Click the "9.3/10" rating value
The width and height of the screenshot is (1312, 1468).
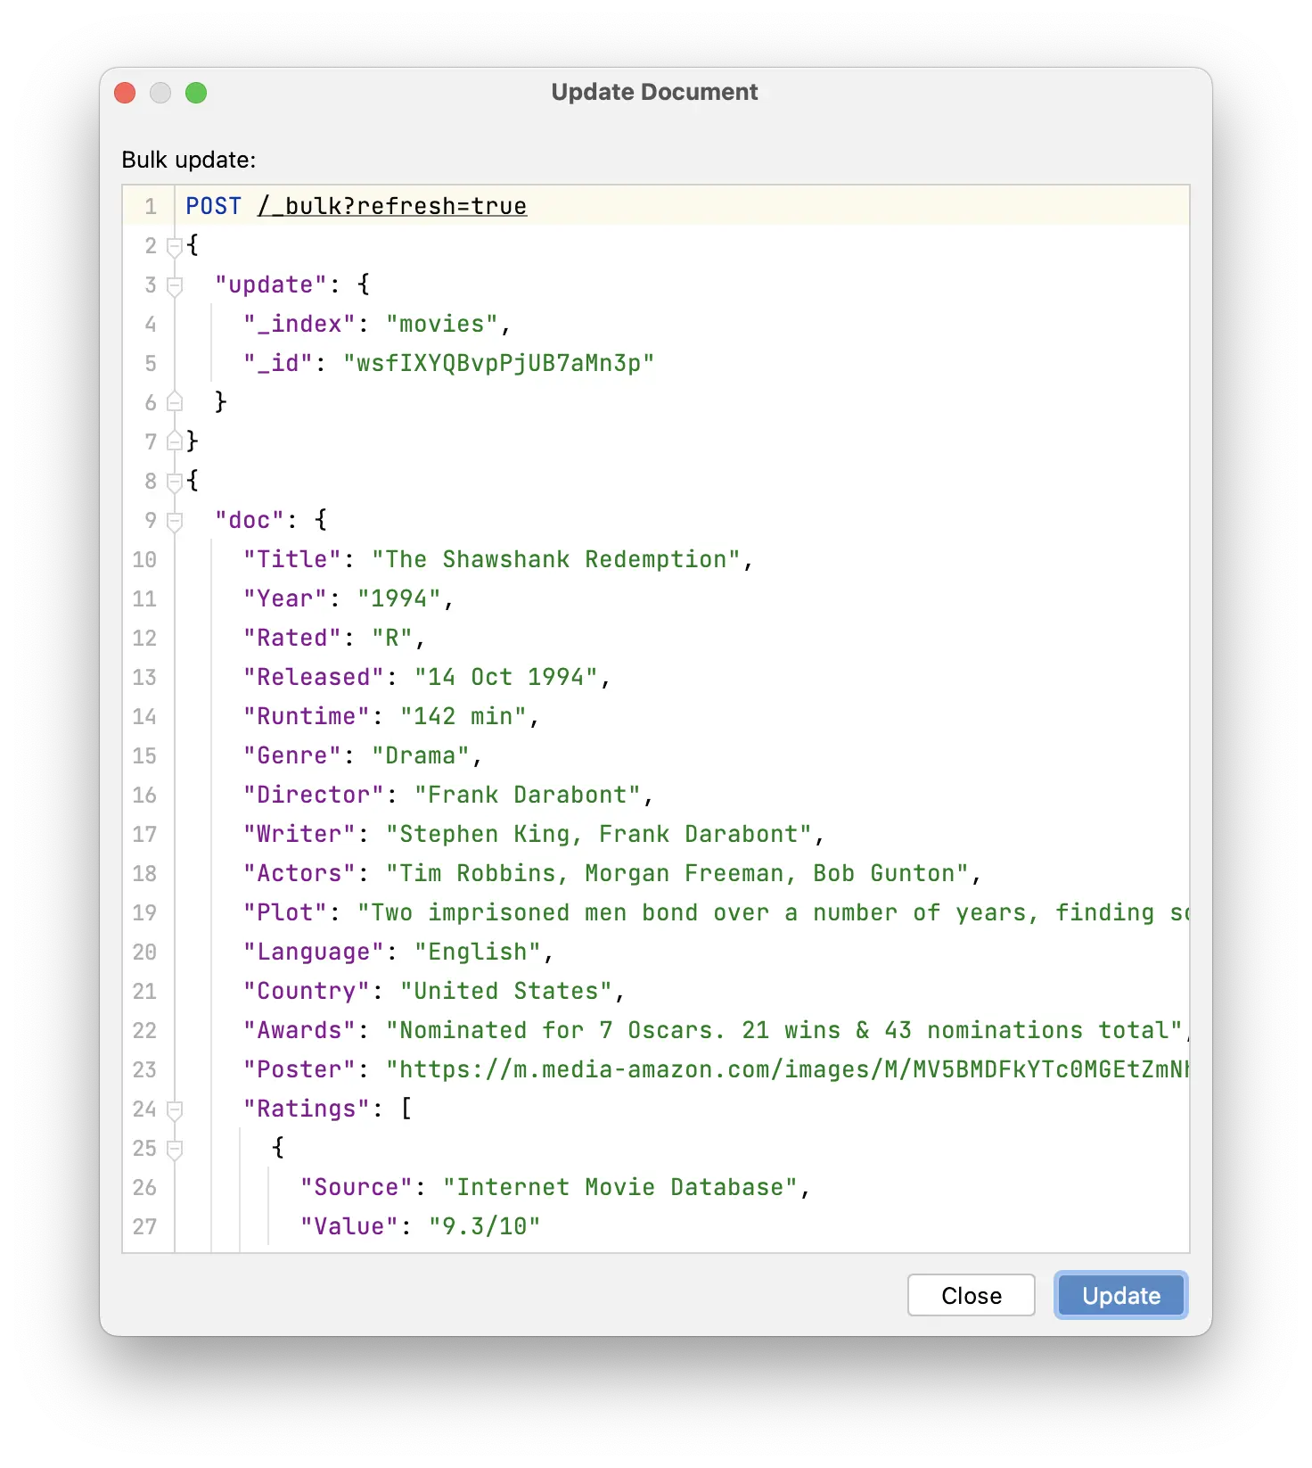(x=485, y=1226)
